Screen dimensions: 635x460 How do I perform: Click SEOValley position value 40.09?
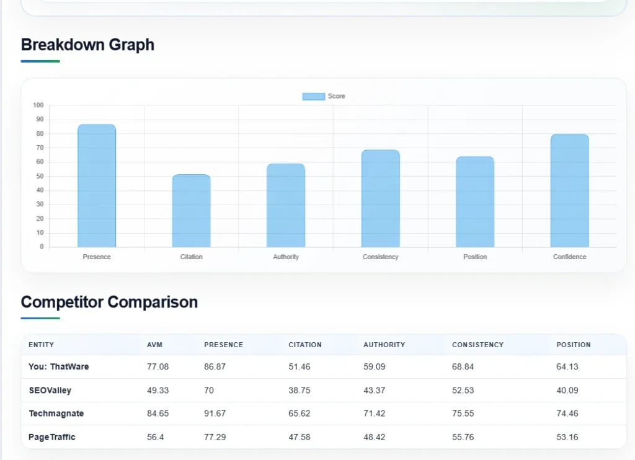(567, 391)
